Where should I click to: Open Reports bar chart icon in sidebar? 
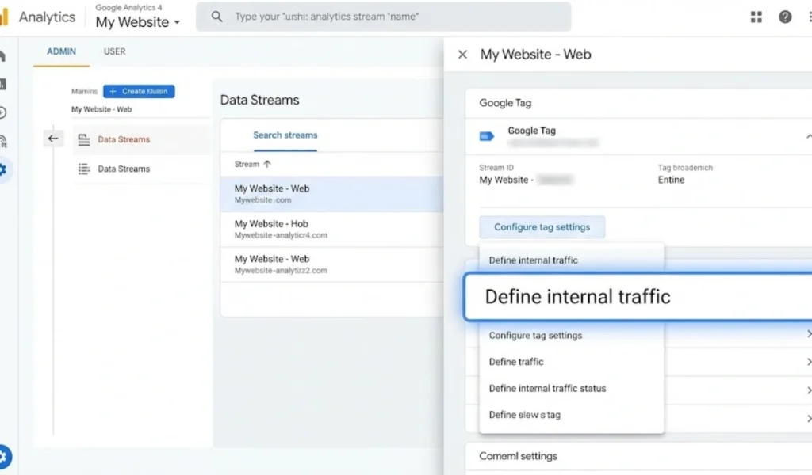pyautogui.click(x=3, y=84)
